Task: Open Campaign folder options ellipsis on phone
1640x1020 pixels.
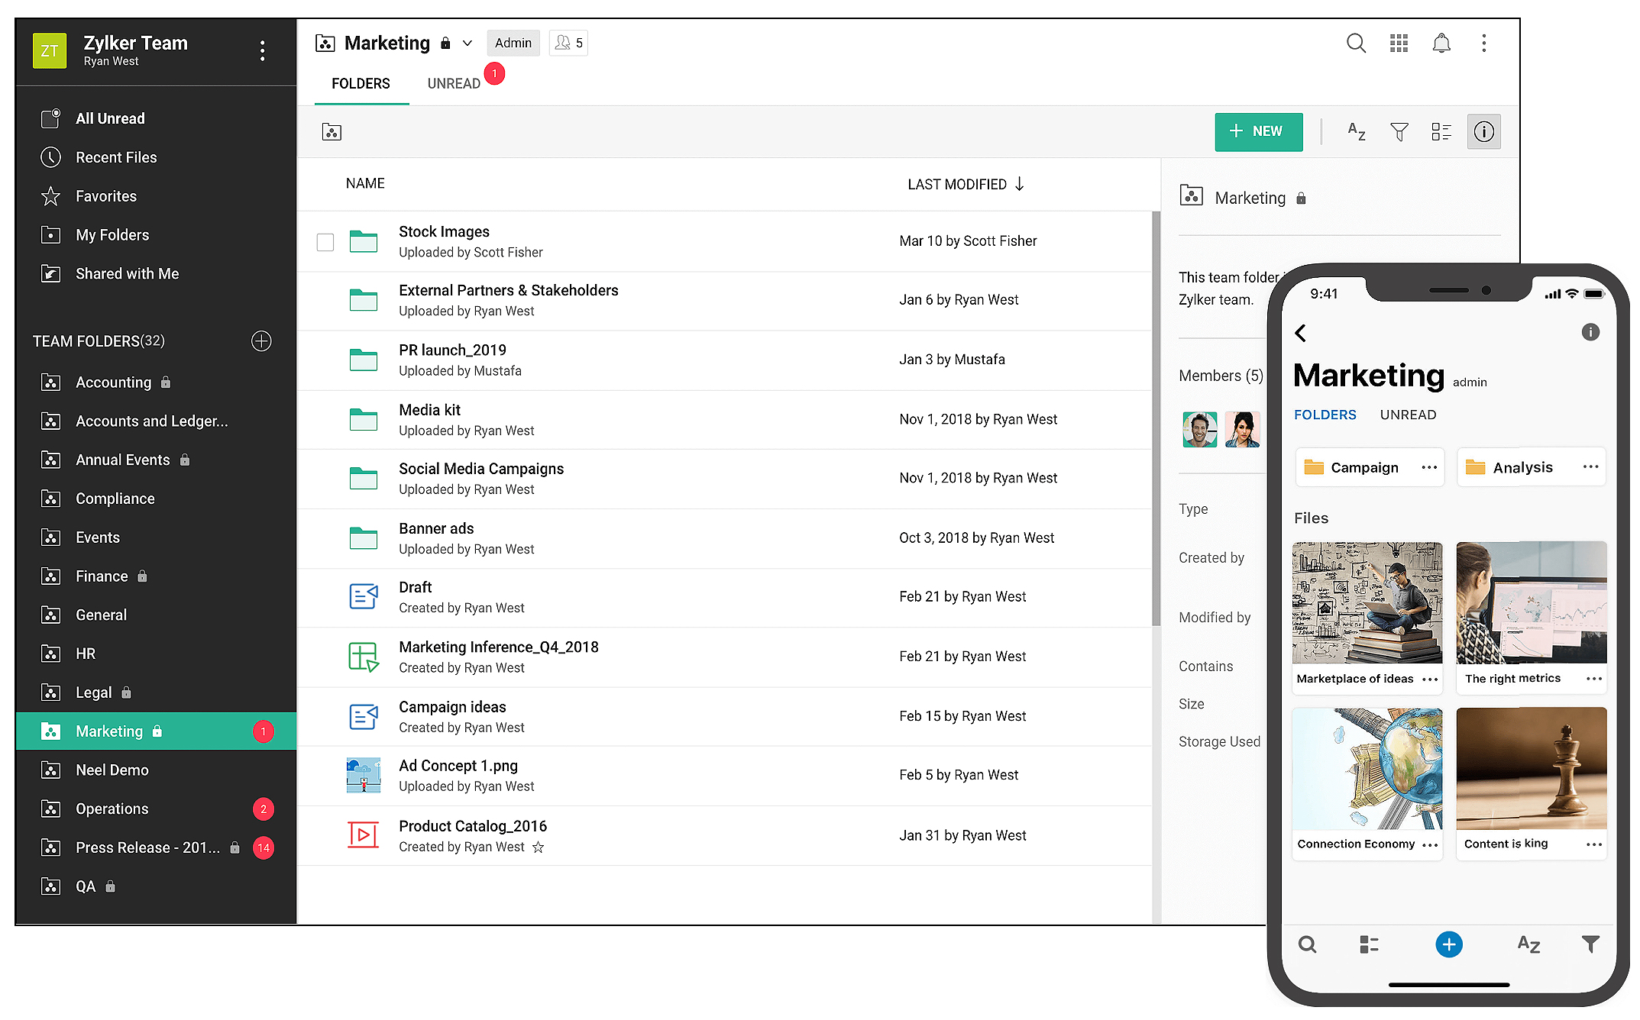Action: coord(1429,467)
